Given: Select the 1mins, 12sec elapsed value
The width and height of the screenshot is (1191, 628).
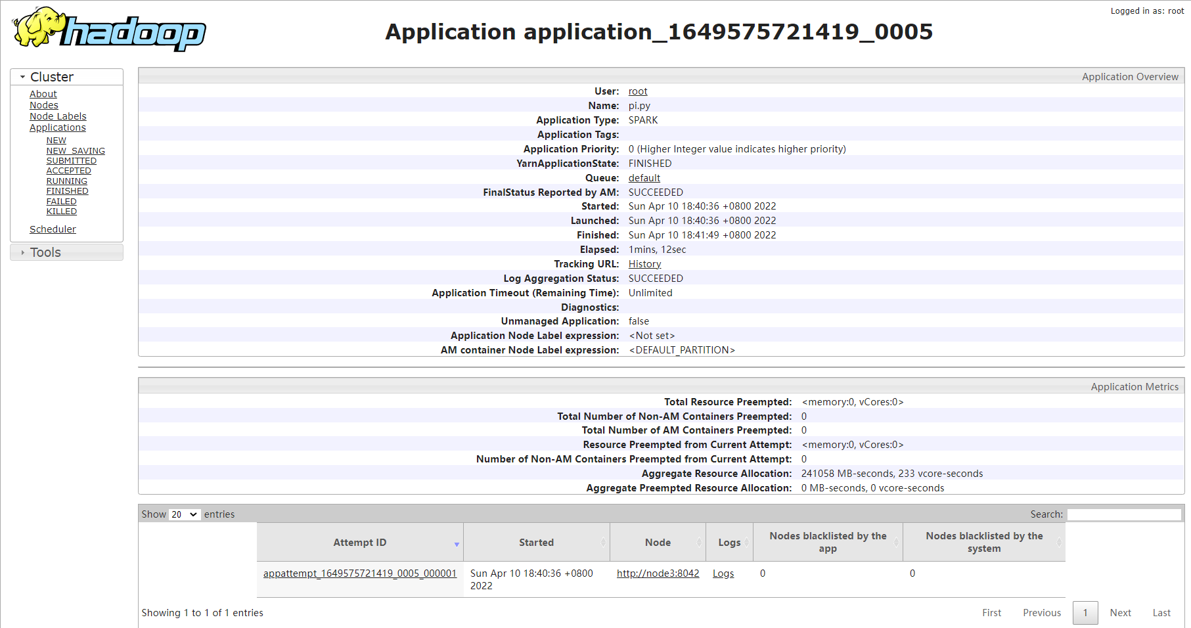Looking at the screenshot, I should [x=657, y=250].
